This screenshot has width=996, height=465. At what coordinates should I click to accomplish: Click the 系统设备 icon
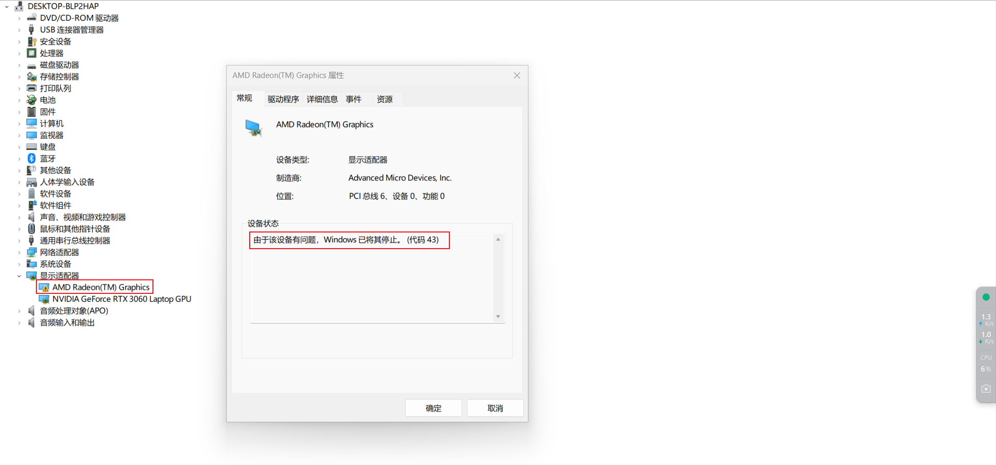click(32, 264)
